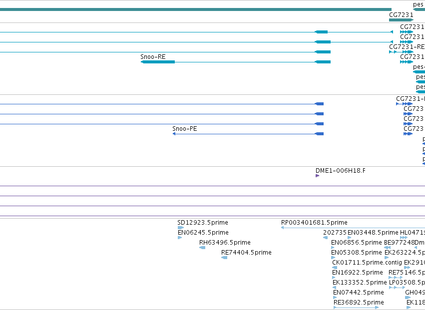The image size is (425, 310).
Task: Click the RE75146 EST label
Action: pyautogui.click(x=407, y=273)
